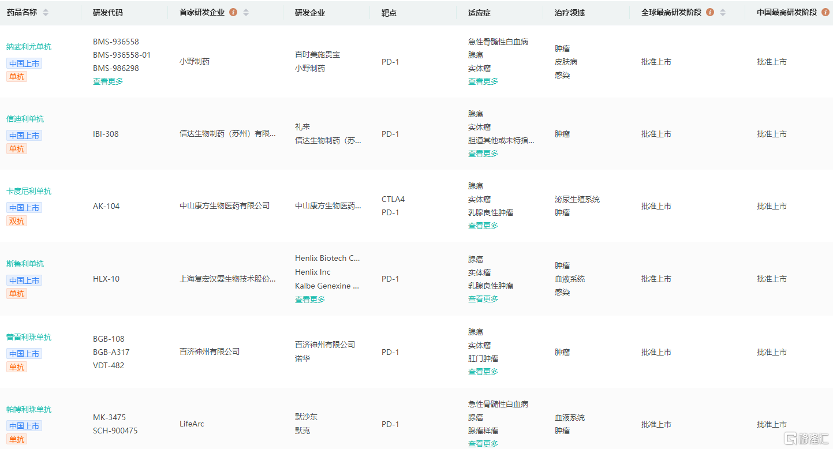
Task: Click the 治疗领域 column header
Action: (x=570, y=13)
